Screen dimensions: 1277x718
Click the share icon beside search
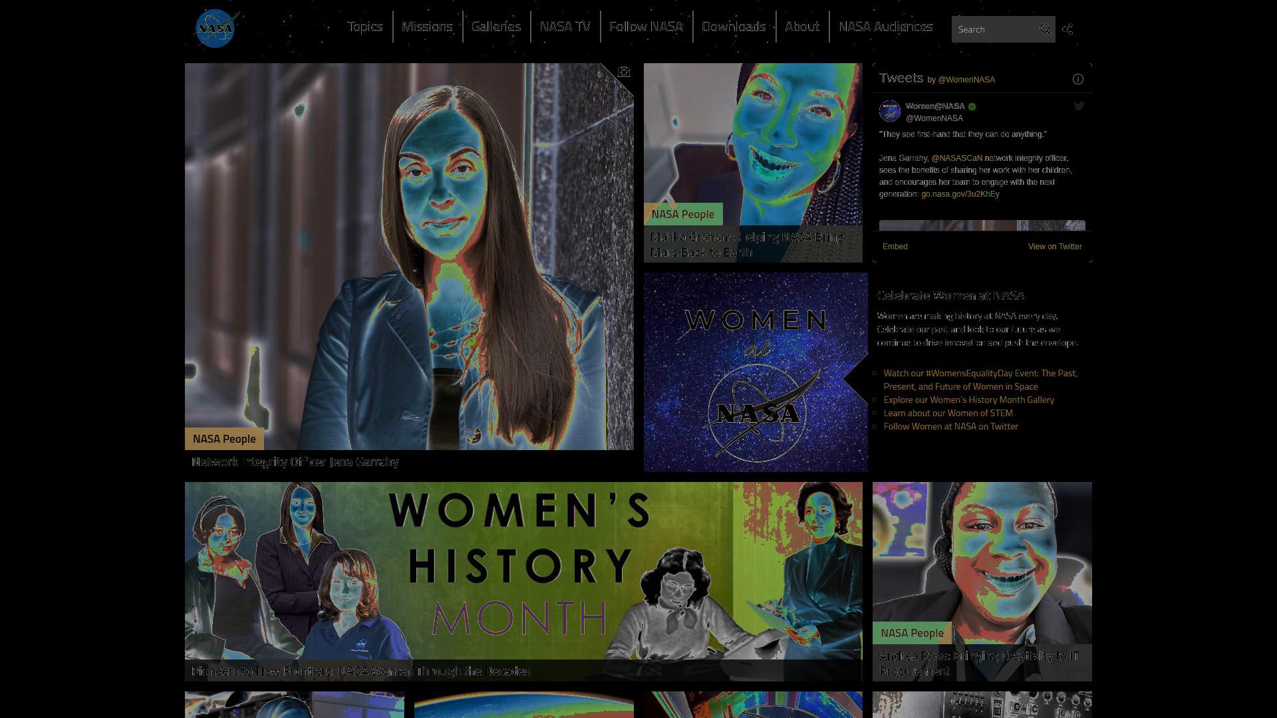coord(1067,29)
